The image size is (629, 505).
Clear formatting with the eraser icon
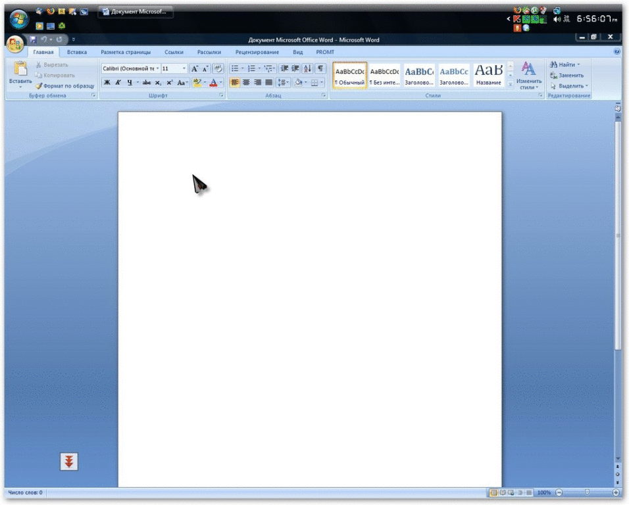(218, 68)
